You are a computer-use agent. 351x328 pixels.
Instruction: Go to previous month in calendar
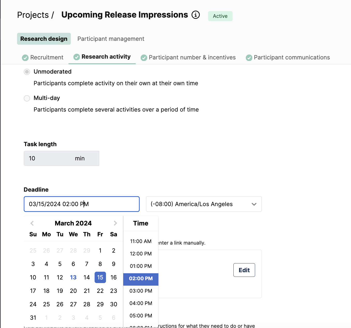(x=32, y=223)
